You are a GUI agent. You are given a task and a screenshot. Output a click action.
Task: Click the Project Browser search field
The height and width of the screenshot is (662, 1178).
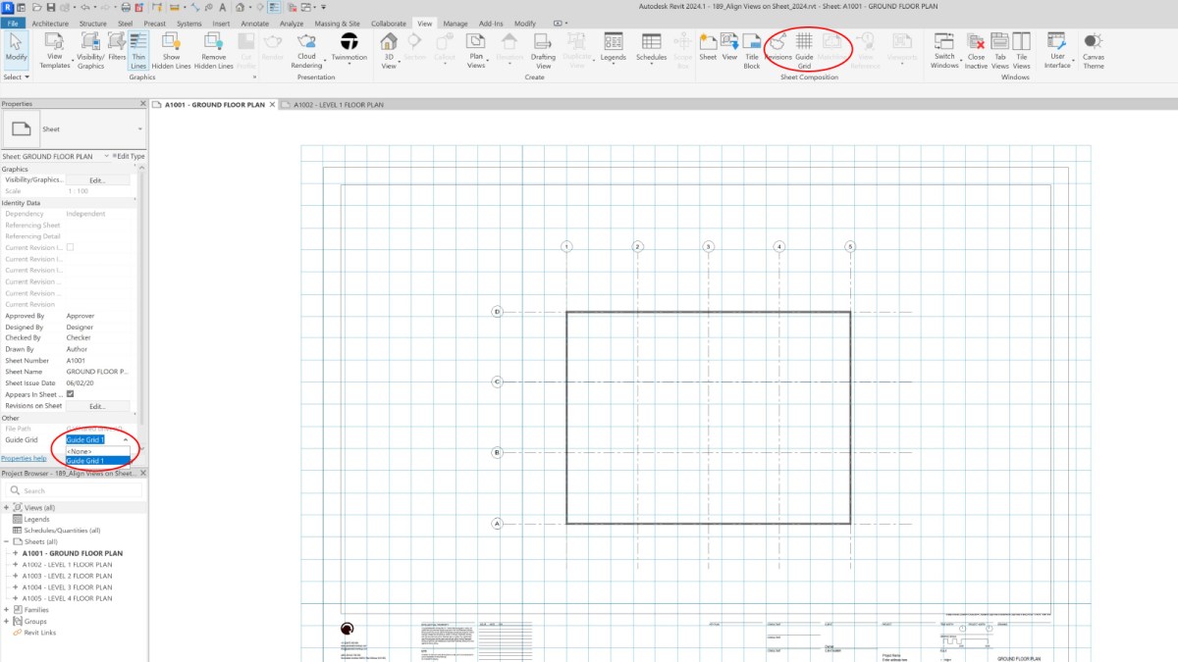[x=79, y=490]
